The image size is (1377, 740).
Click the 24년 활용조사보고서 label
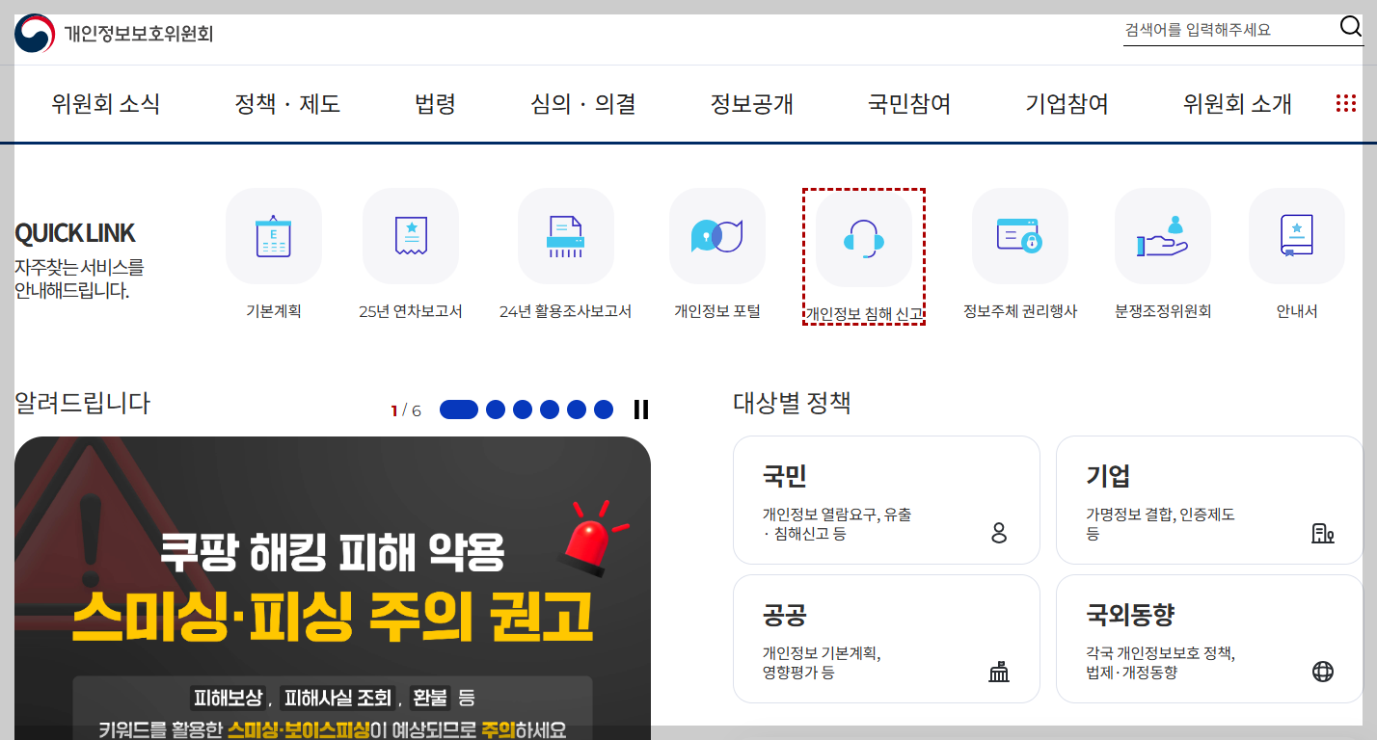566,311
